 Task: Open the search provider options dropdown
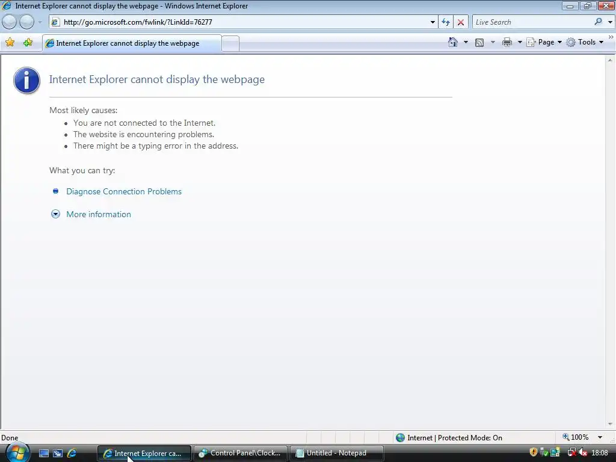click(610, 22)
